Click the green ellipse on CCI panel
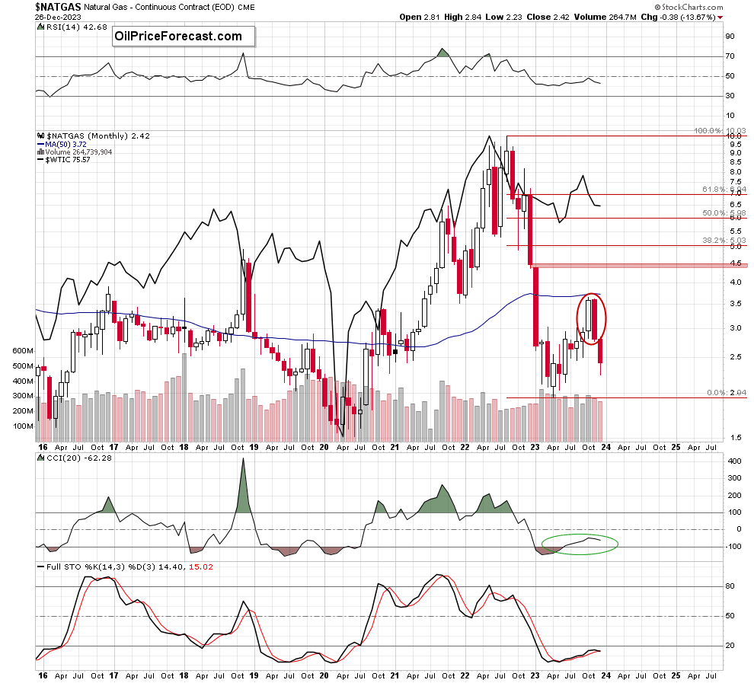Viewport: 754px width, 683px height. pyautogui.click(x=579, y=543)
